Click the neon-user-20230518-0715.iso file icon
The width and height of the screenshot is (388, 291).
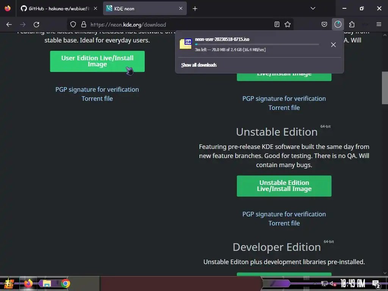click(x=186, y=44)
